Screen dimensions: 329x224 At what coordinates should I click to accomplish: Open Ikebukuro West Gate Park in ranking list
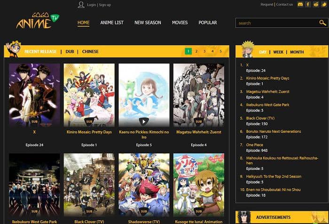coord(267,105)
